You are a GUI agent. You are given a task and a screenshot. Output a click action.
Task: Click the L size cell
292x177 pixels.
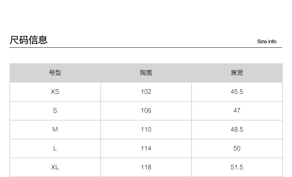55,148
